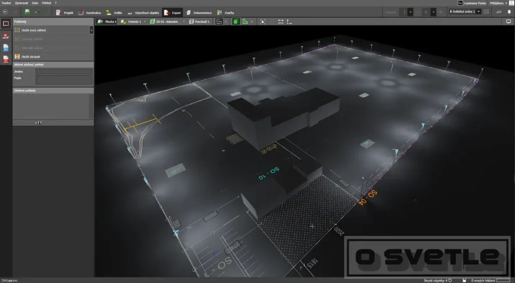Viewport: 515px width, 283px height.
Task: Select the blue DWG export tool
Action: coord(6,48)
